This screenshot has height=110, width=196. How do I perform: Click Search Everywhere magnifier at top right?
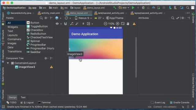click(x=187, y=8)
